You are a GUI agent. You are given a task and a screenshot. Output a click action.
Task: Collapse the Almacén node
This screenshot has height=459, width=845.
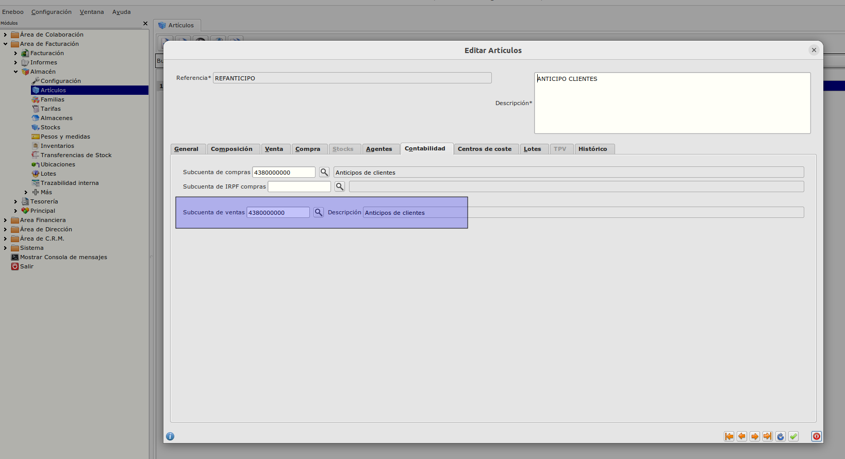(x=15, y=72)
